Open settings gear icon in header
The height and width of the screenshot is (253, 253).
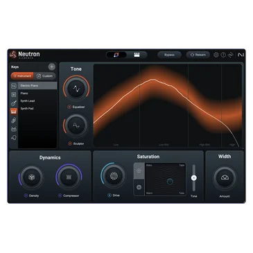(x=216, y=55)
